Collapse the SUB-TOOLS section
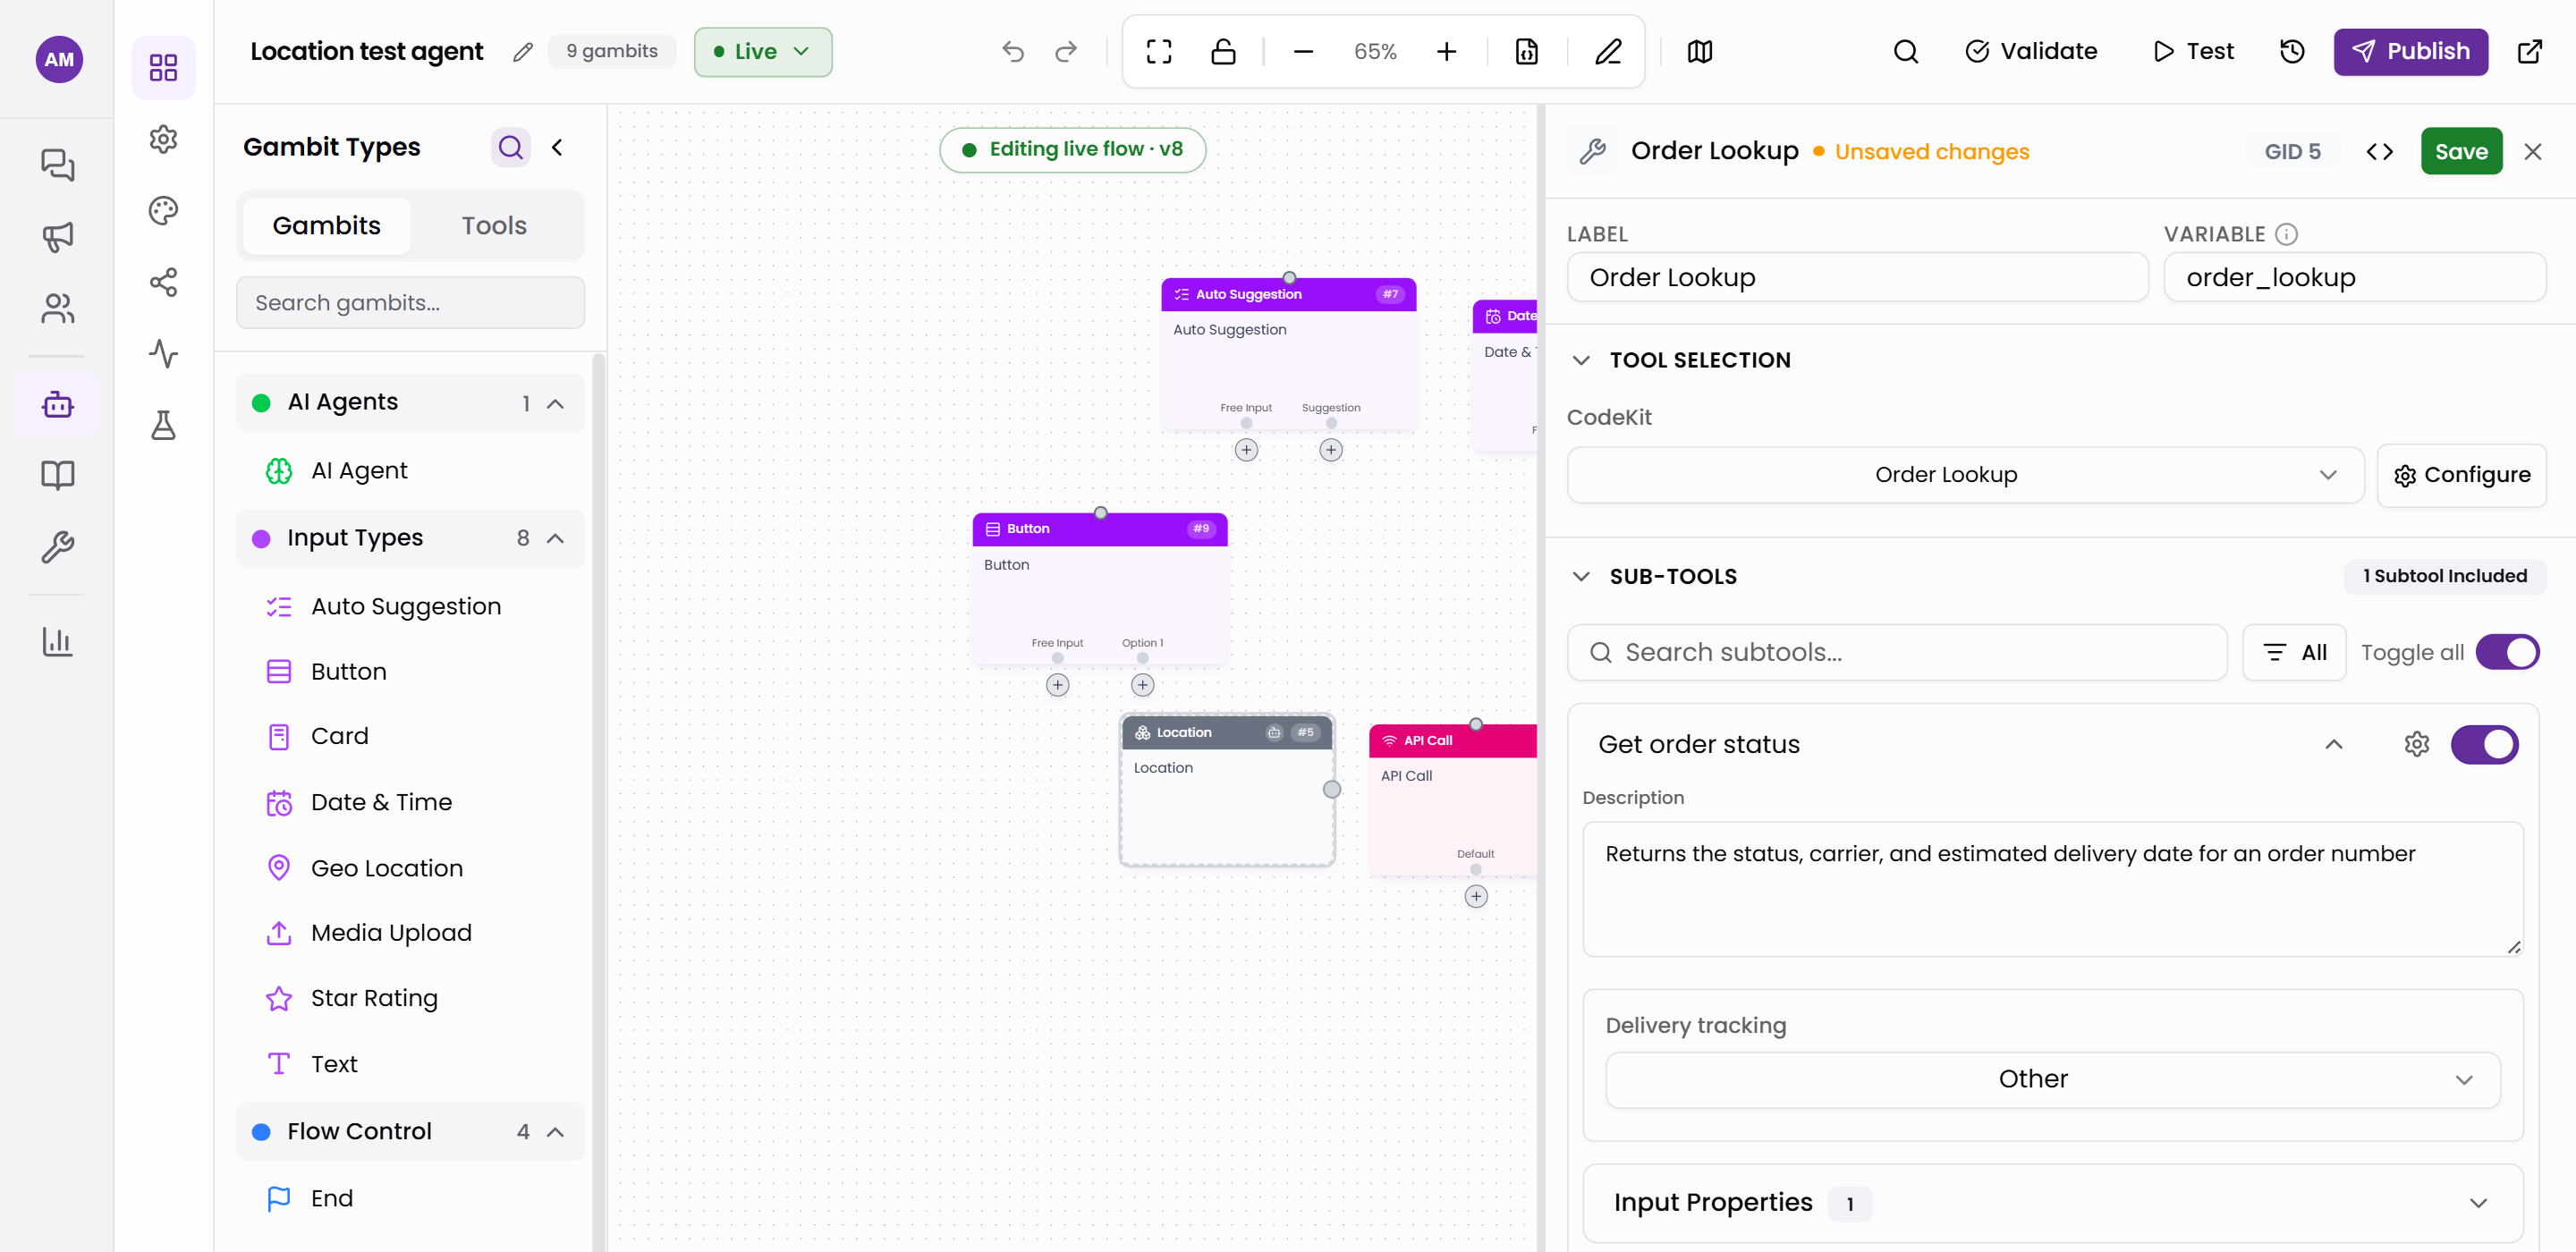Screen dimensions: 2576x1252 [x=1581, y=577]
